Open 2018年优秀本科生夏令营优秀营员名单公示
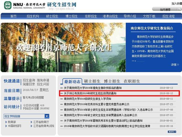 97,104
